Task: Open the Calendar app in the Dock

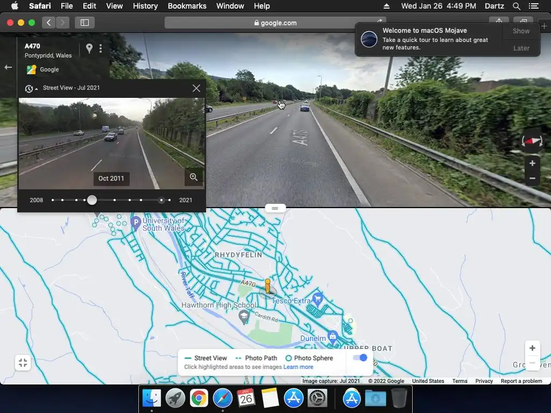Action: (x=246, y=398)
